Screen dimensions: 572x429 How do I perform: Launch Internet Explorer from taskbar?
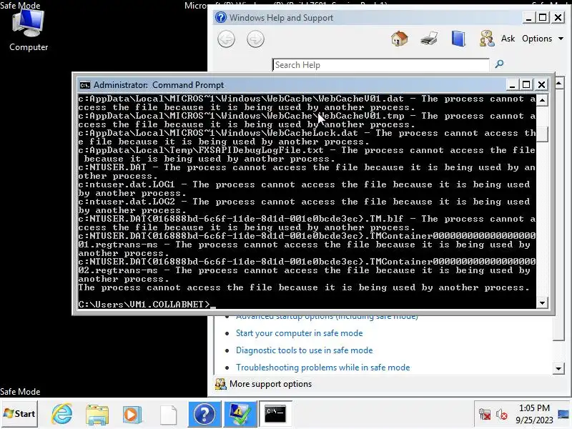click(62, 414)
